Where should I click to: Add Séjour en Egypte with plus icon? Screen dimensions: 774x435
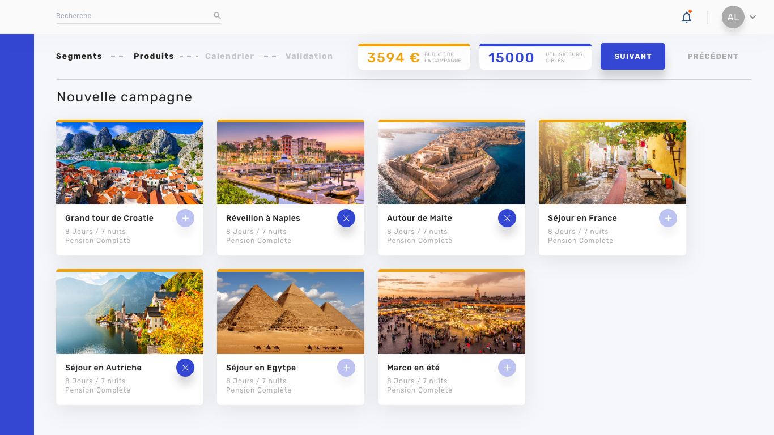(346, 368)
